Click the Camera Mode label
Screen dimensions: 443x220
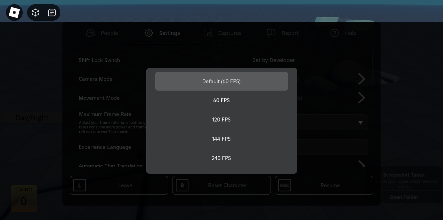tap(96, 79)
